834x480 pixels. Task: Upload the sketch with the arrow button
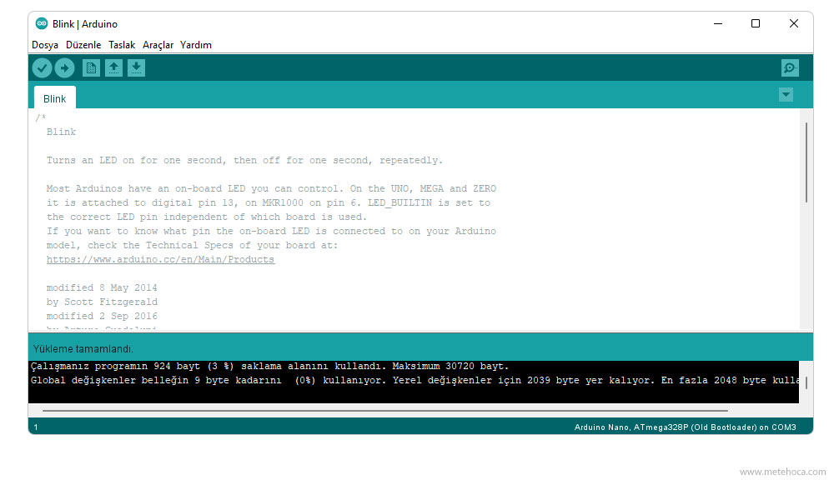click(64, 68)
